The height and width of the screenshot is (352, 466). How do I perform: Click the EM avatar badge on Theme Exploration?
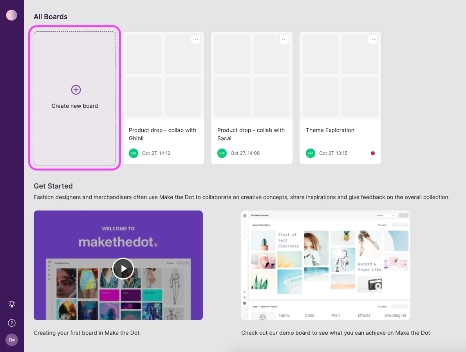pyautogui.click(x=311, y=153)
